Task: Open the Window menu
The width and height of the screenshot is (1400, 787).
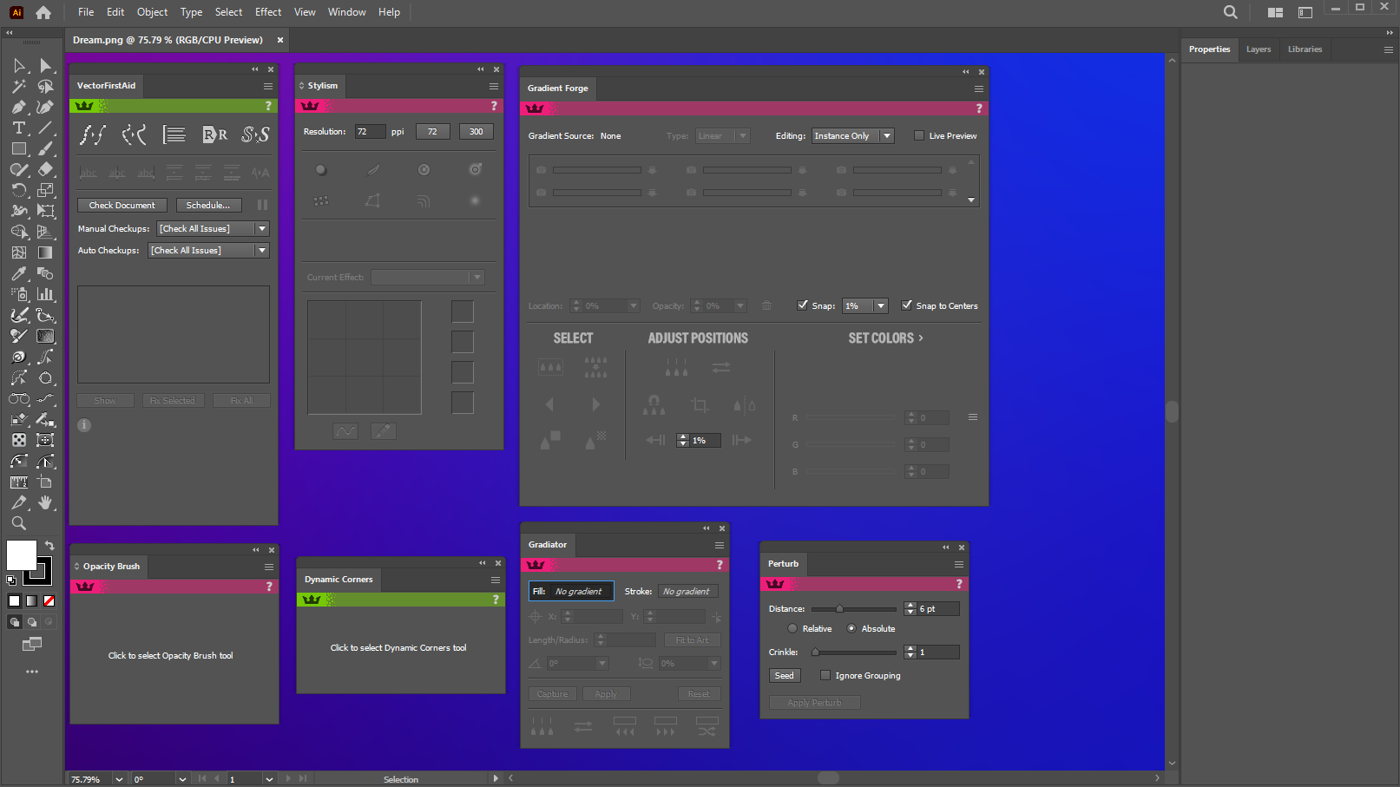Action: [347, 12]
